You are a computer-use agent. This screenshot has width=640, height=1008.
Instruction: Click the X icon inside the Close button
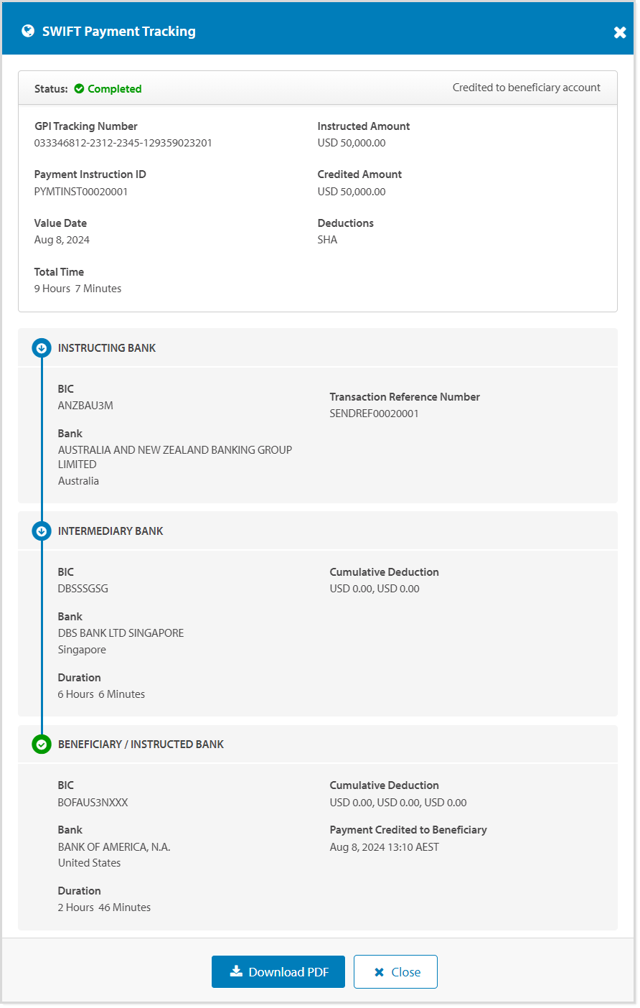[x=379, y=971]
